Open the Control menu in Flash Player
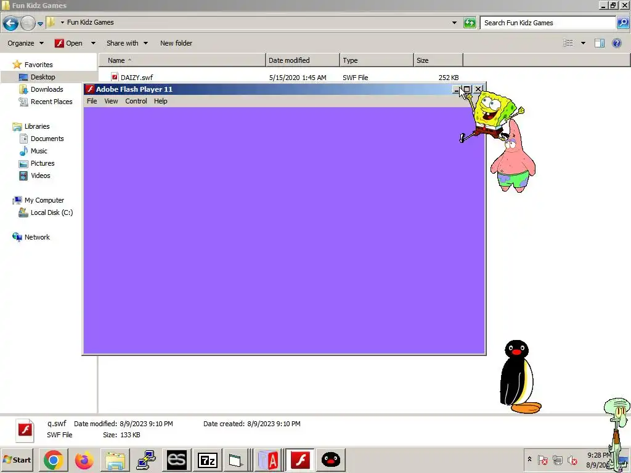Viewport: 631px width, 473px height. (136, 101)
